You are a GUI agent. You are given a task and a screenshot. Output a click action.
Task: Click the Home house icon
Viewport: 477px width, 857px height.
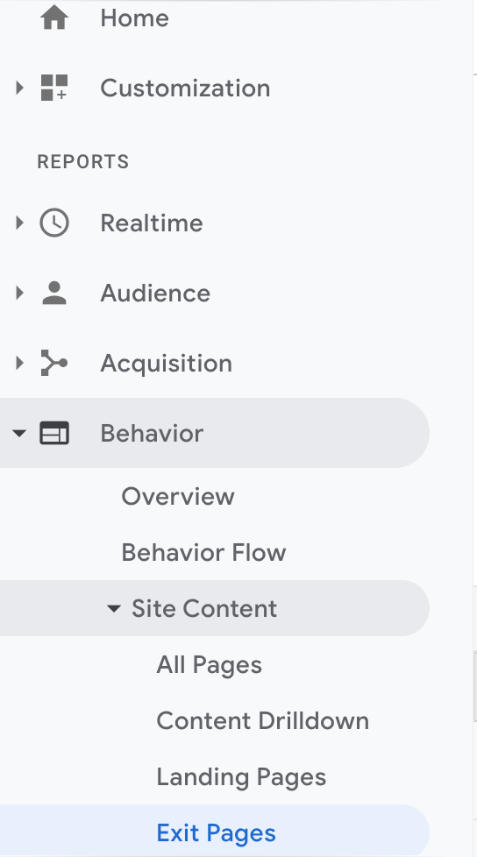click(x=54, y=18)
